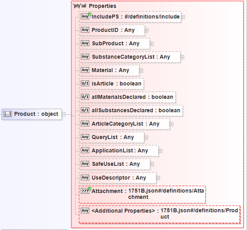Click the Any badge beside UseDescriptor
Viewport: 247px width, 230px height.
(85, 178)
